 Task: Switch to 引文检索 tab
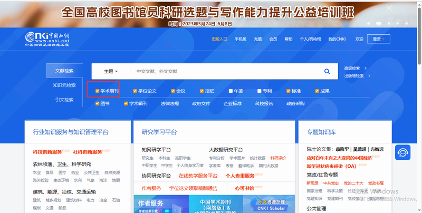point(64,100)
